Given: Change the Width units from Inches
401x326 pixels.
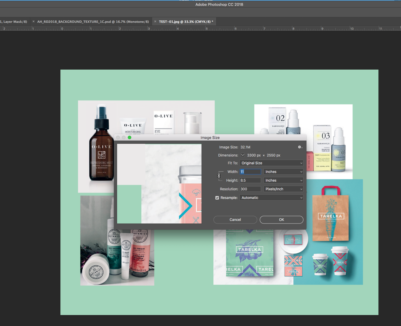Looking at the screenshot, I should (283, 172).
